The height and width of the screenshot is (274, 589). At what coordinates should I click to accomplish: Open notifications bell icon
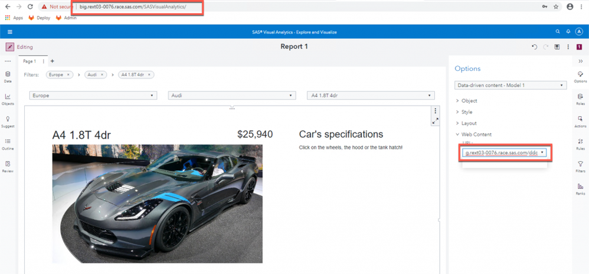click(568, 32)
